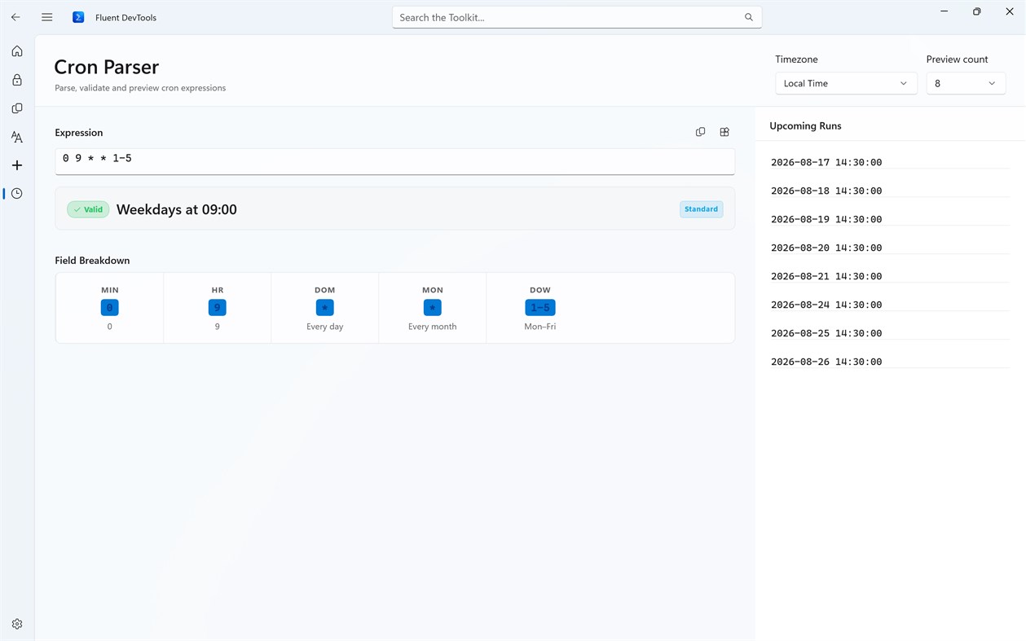Click the plus sidebar icon
This screenshot has width=1026, height=641.
(17, 165)
